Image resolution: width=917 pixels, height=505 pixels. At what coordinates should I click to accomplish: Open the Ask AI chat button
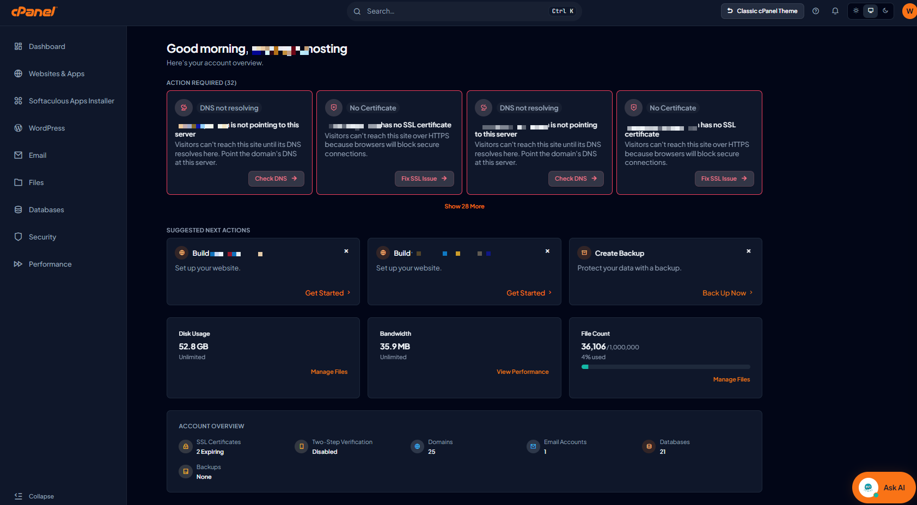(x=883, y=488)
